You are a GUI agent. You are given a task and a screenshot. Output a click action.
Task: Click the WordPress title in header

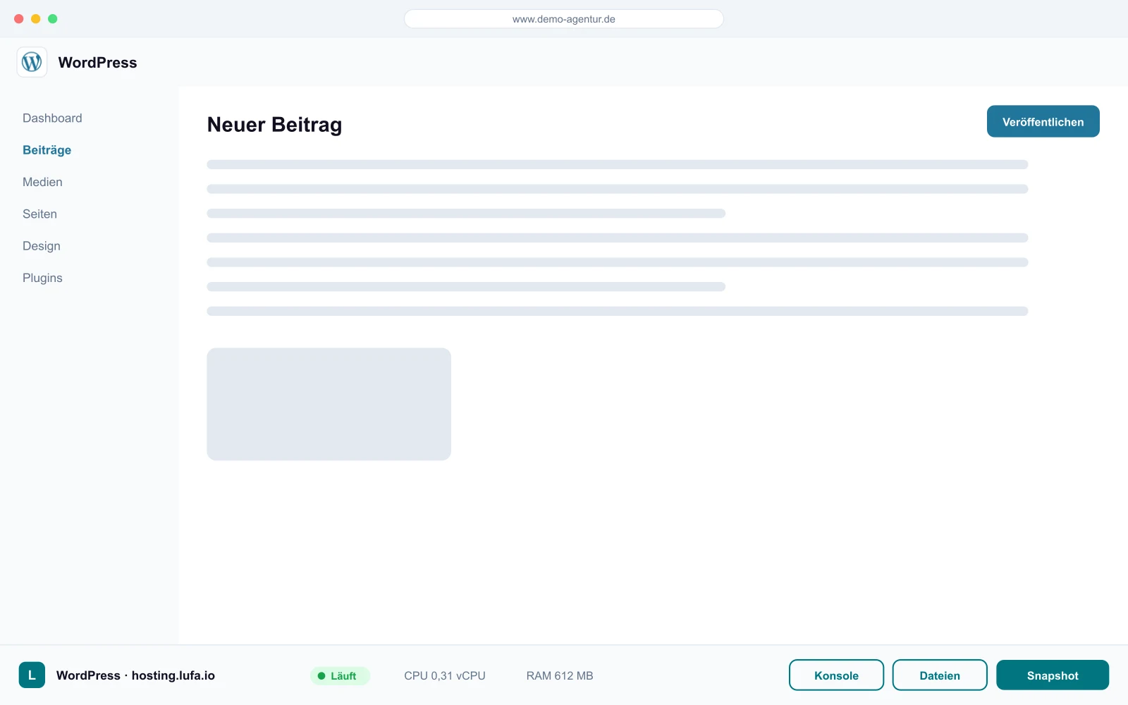[x=97, y=63]
